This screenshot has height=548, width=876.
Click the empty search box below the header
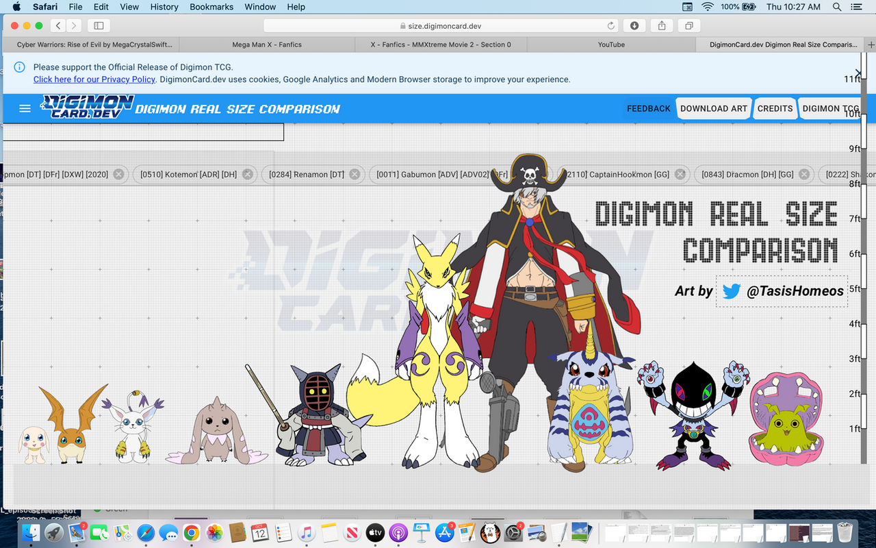(x=143, y=132)
